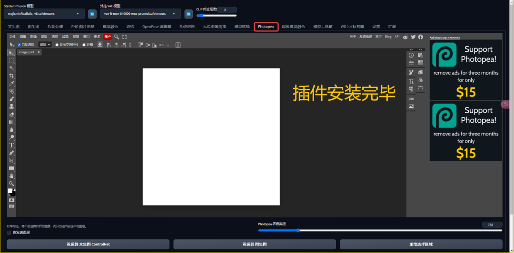Screen dimensions: 514x253
Task: Select the Eraser tool
Action: tap(11, 115)
